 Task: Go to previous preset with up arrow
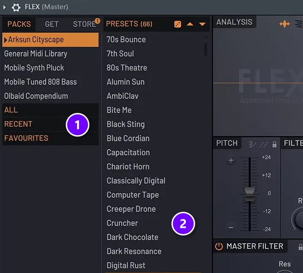coord(190,24)
